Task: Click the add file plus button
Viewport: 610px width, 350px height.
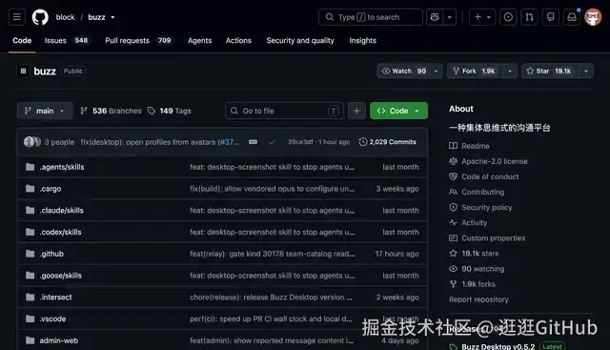Action: pos(356,111)
